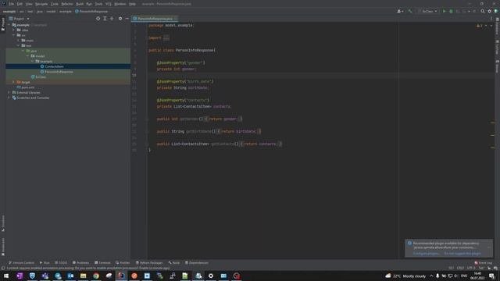This screenshot has height=281, width=500.
Task: Click the Build hammer icon
Action: tap(410, 11)
